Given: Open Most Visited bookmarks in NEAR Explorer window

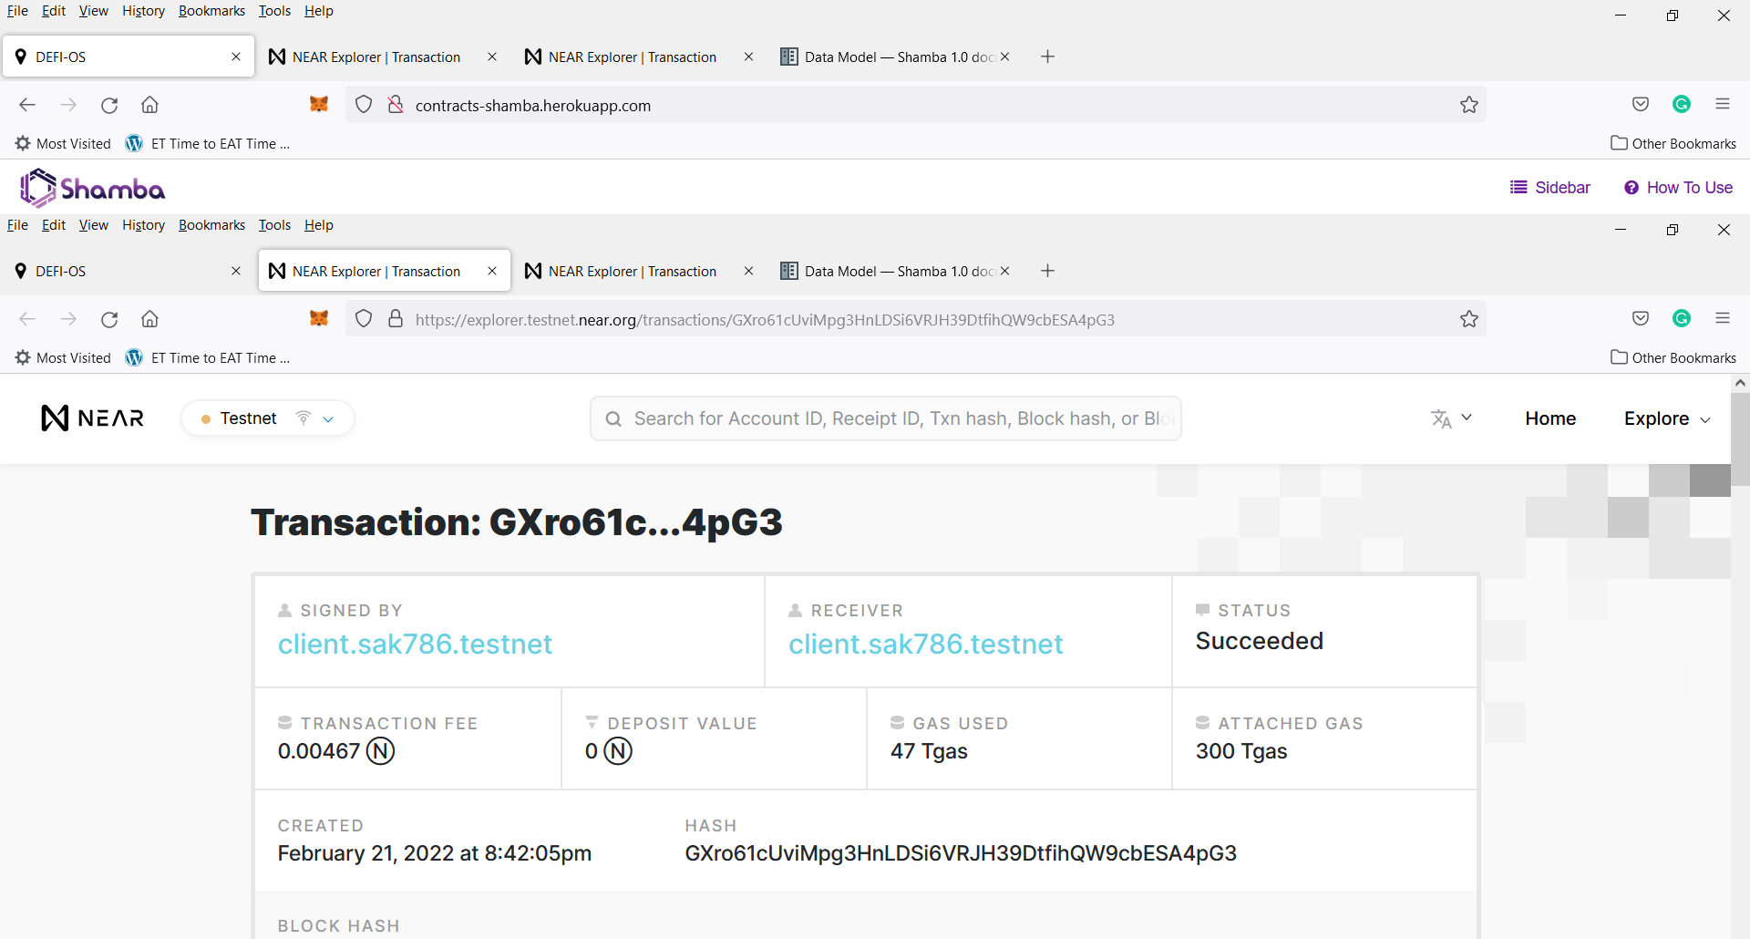Looking at the screenshot, I should click(63, 358).
